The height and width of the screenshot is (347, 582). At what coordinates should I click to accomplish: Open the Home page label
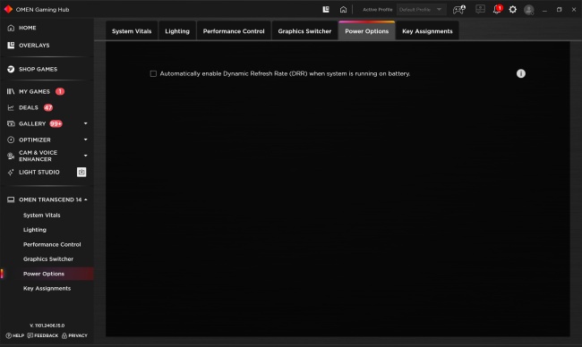28,28
